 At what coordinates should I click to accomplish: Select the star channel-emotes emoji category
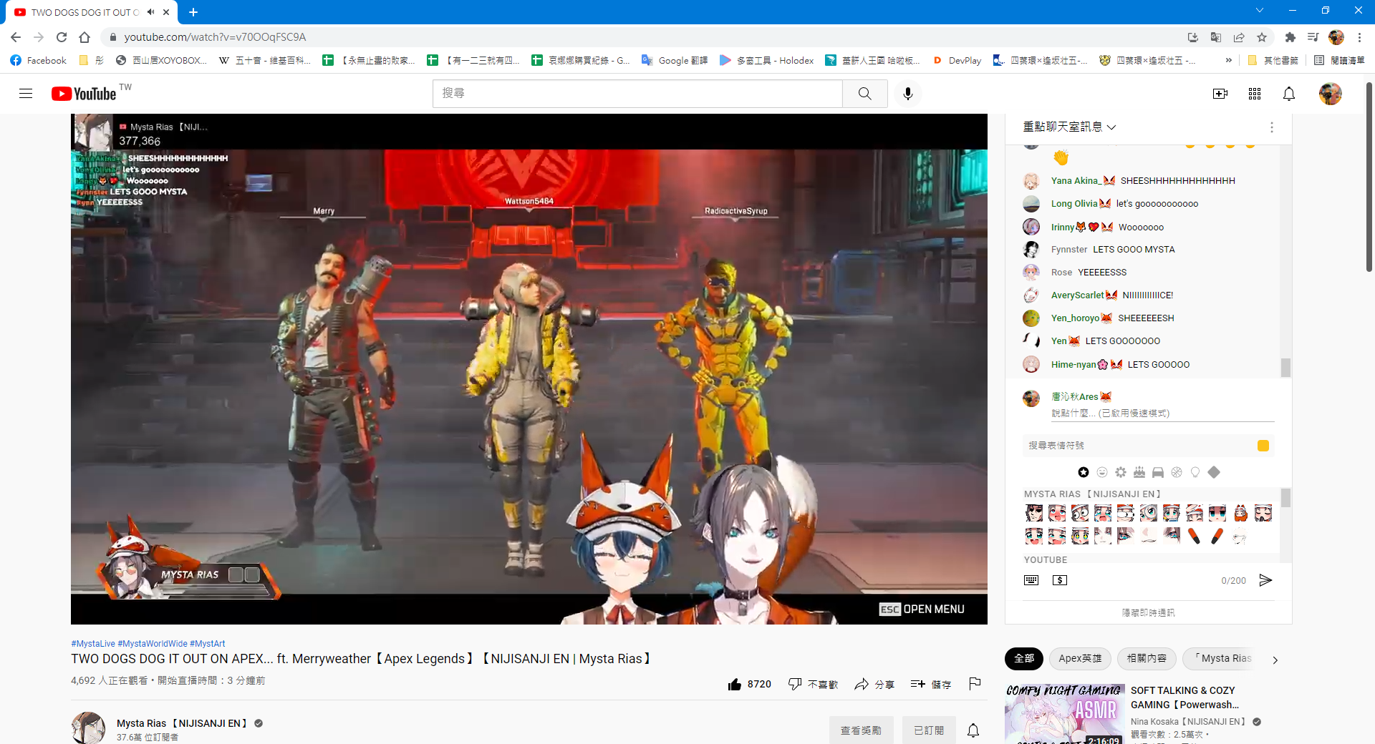tap(1084, 472)
